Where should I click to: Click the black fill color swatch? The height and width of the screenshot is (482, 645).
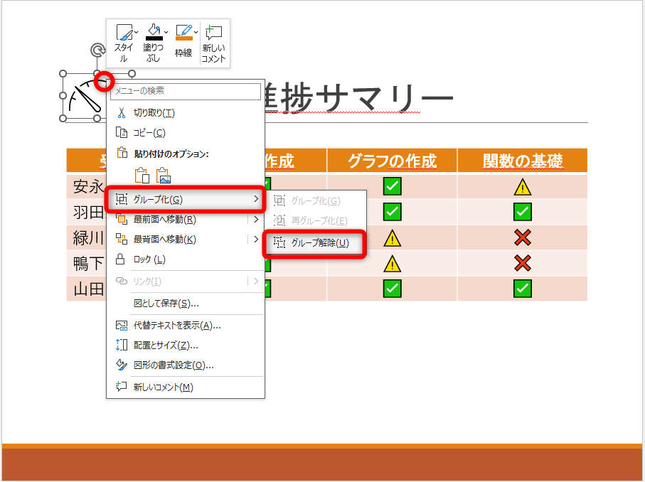point(154,38)
